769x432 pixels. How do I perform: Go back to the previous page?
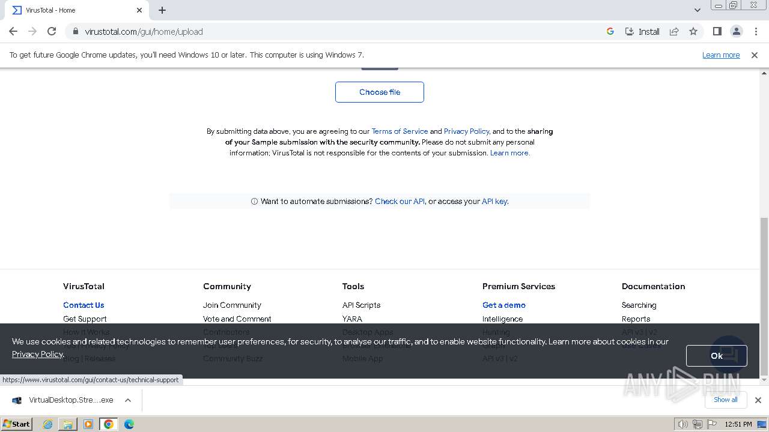coord(13,31)
